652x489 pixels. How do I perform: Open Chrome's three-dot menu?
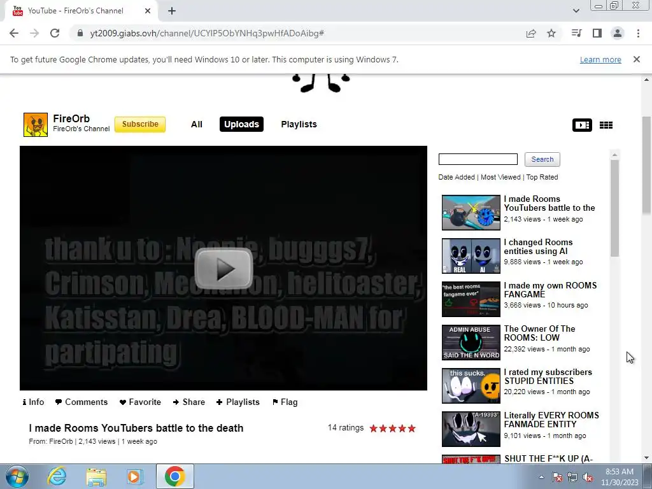[638, 33]
